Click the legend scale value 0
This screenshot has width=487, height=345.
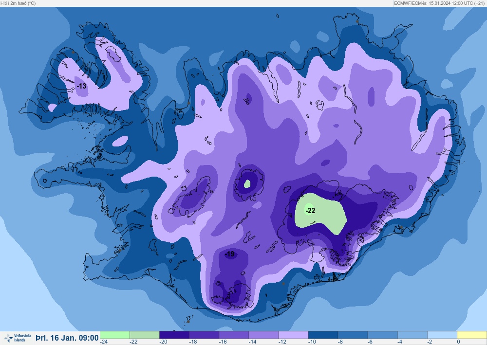[458, 342]
